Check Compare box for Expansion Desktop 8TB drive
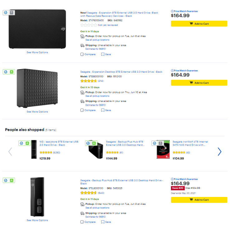The height and width of the screenshot is (225, 243). [x=82, y=110]
